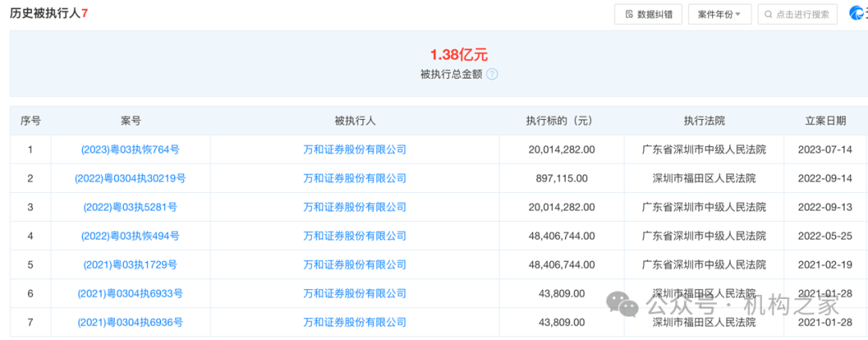The height and width of the screenshot is (340, 868).
Task: Open case (2023)粤03执恢764号
Action: [130, 150]
